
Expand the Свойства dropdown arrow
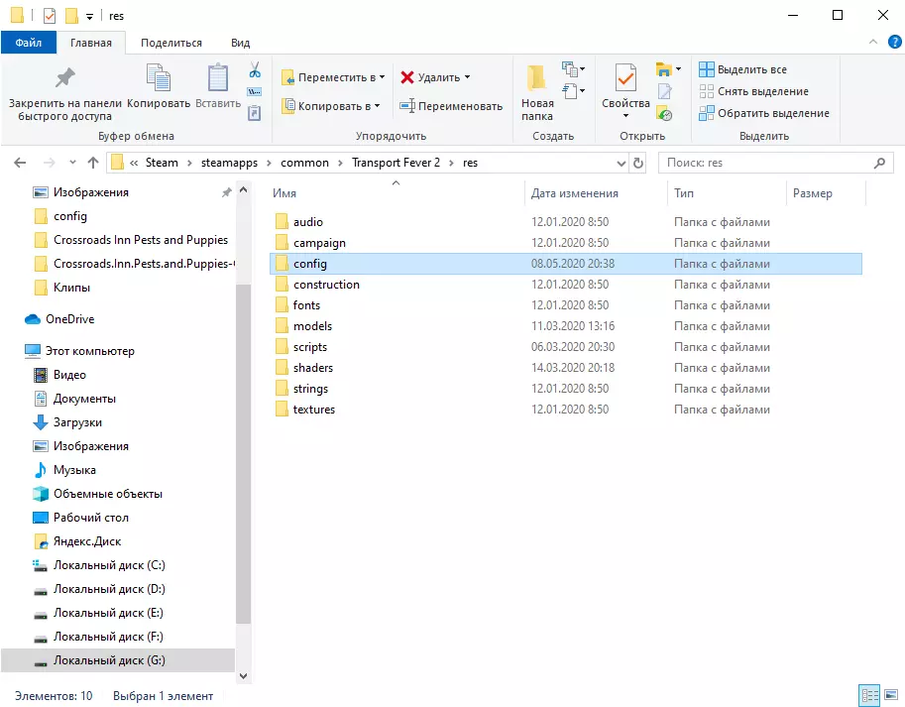click(625, 115)
